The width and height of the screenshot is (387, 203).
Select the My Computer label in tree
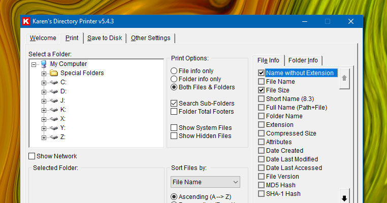click(x=69, y=64)
